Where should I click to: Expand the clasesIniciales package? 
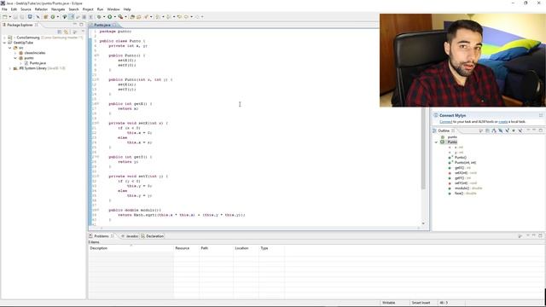coord(15,53)
